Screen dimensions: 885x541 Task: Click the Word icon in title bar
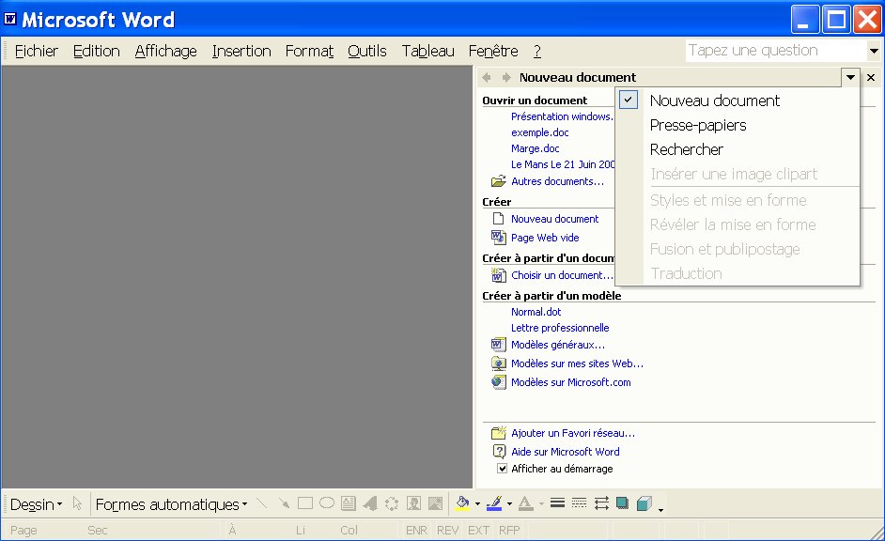(x=10, y=19)
